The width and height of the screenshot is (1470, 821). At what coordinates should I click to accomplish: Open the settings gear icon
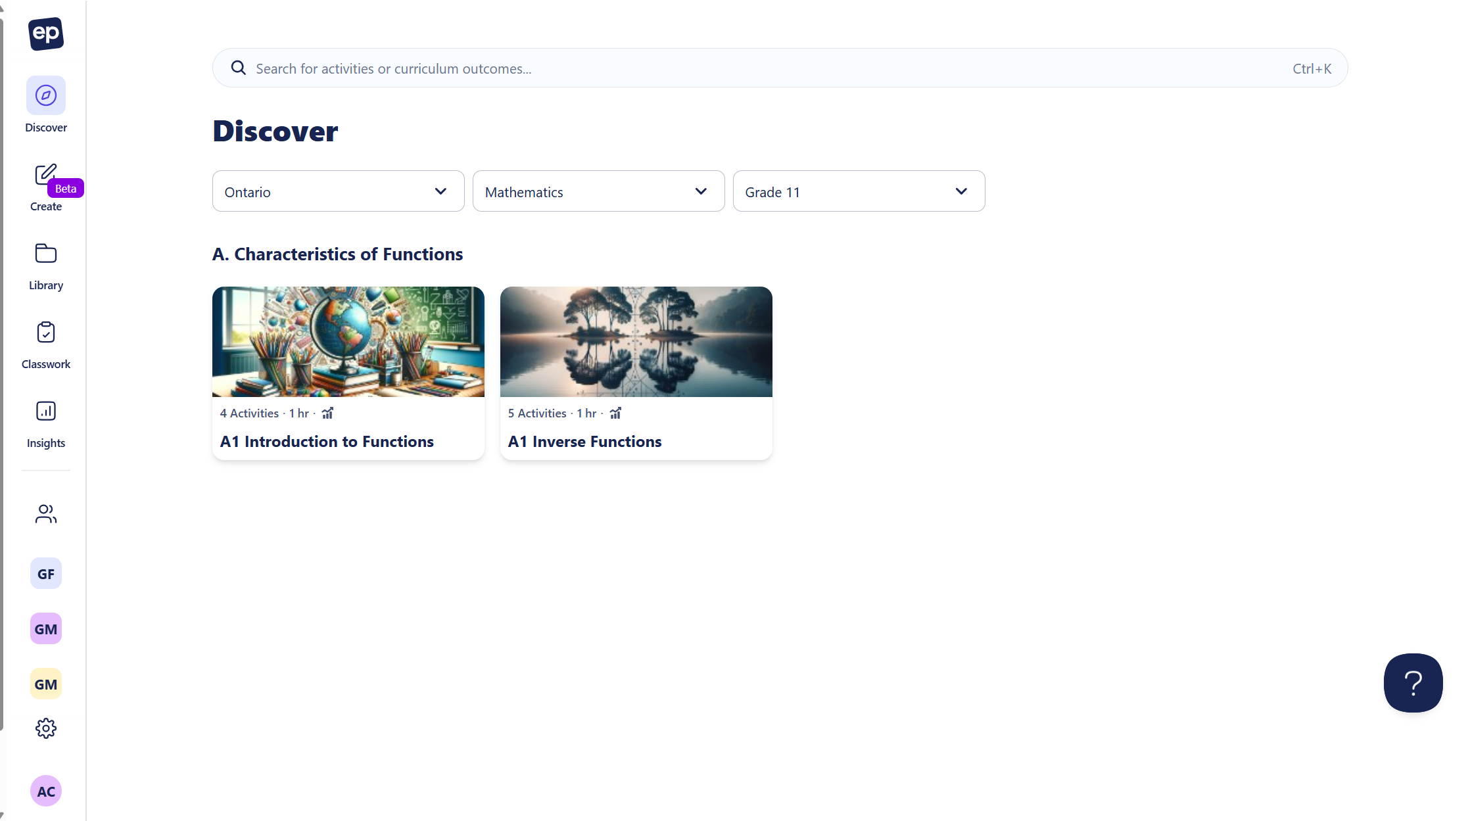click(46, 728)
